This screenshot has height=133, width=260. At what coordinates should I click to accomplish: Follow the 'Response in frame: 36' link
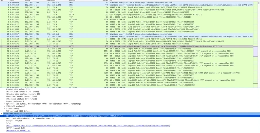coord(18,130)
